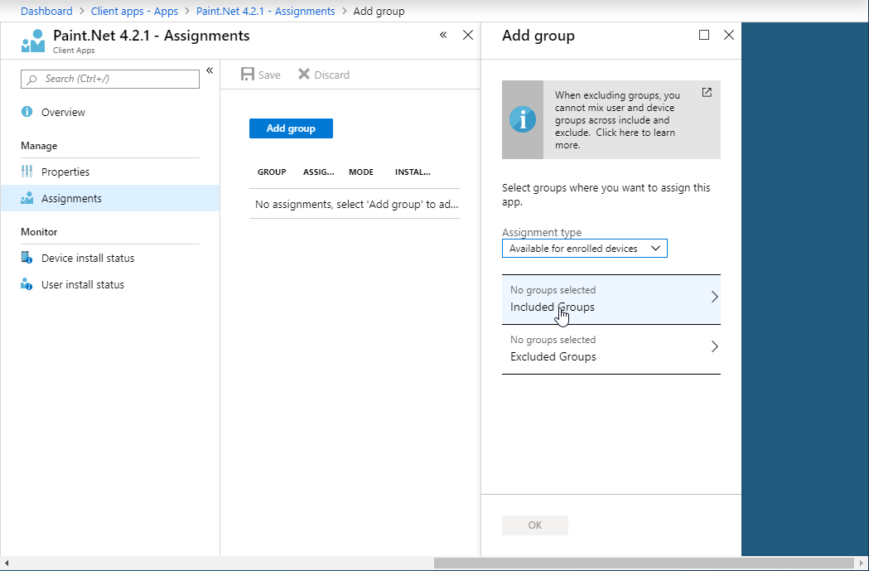The height and width of the screenshot is (571, 869).
Task: Click the blue Add group button
Action: tap(291, 128)
